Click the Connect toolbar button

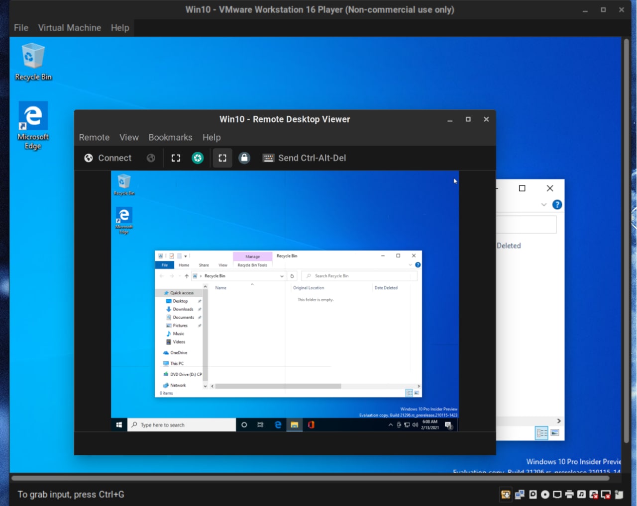108,158
